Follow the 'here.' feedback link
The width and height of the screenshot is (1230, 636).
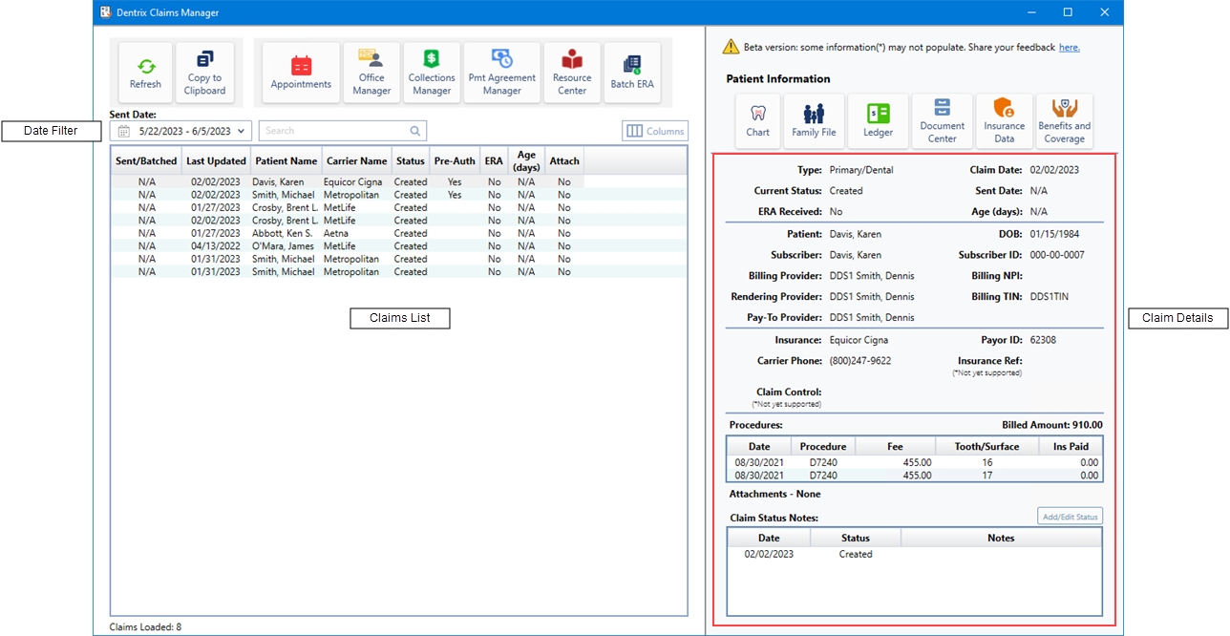(1069, 47)
